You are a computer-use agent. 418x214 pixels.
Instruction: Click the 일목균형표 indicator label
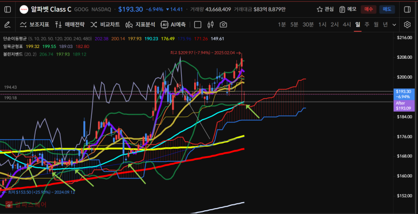coord(13,46)
